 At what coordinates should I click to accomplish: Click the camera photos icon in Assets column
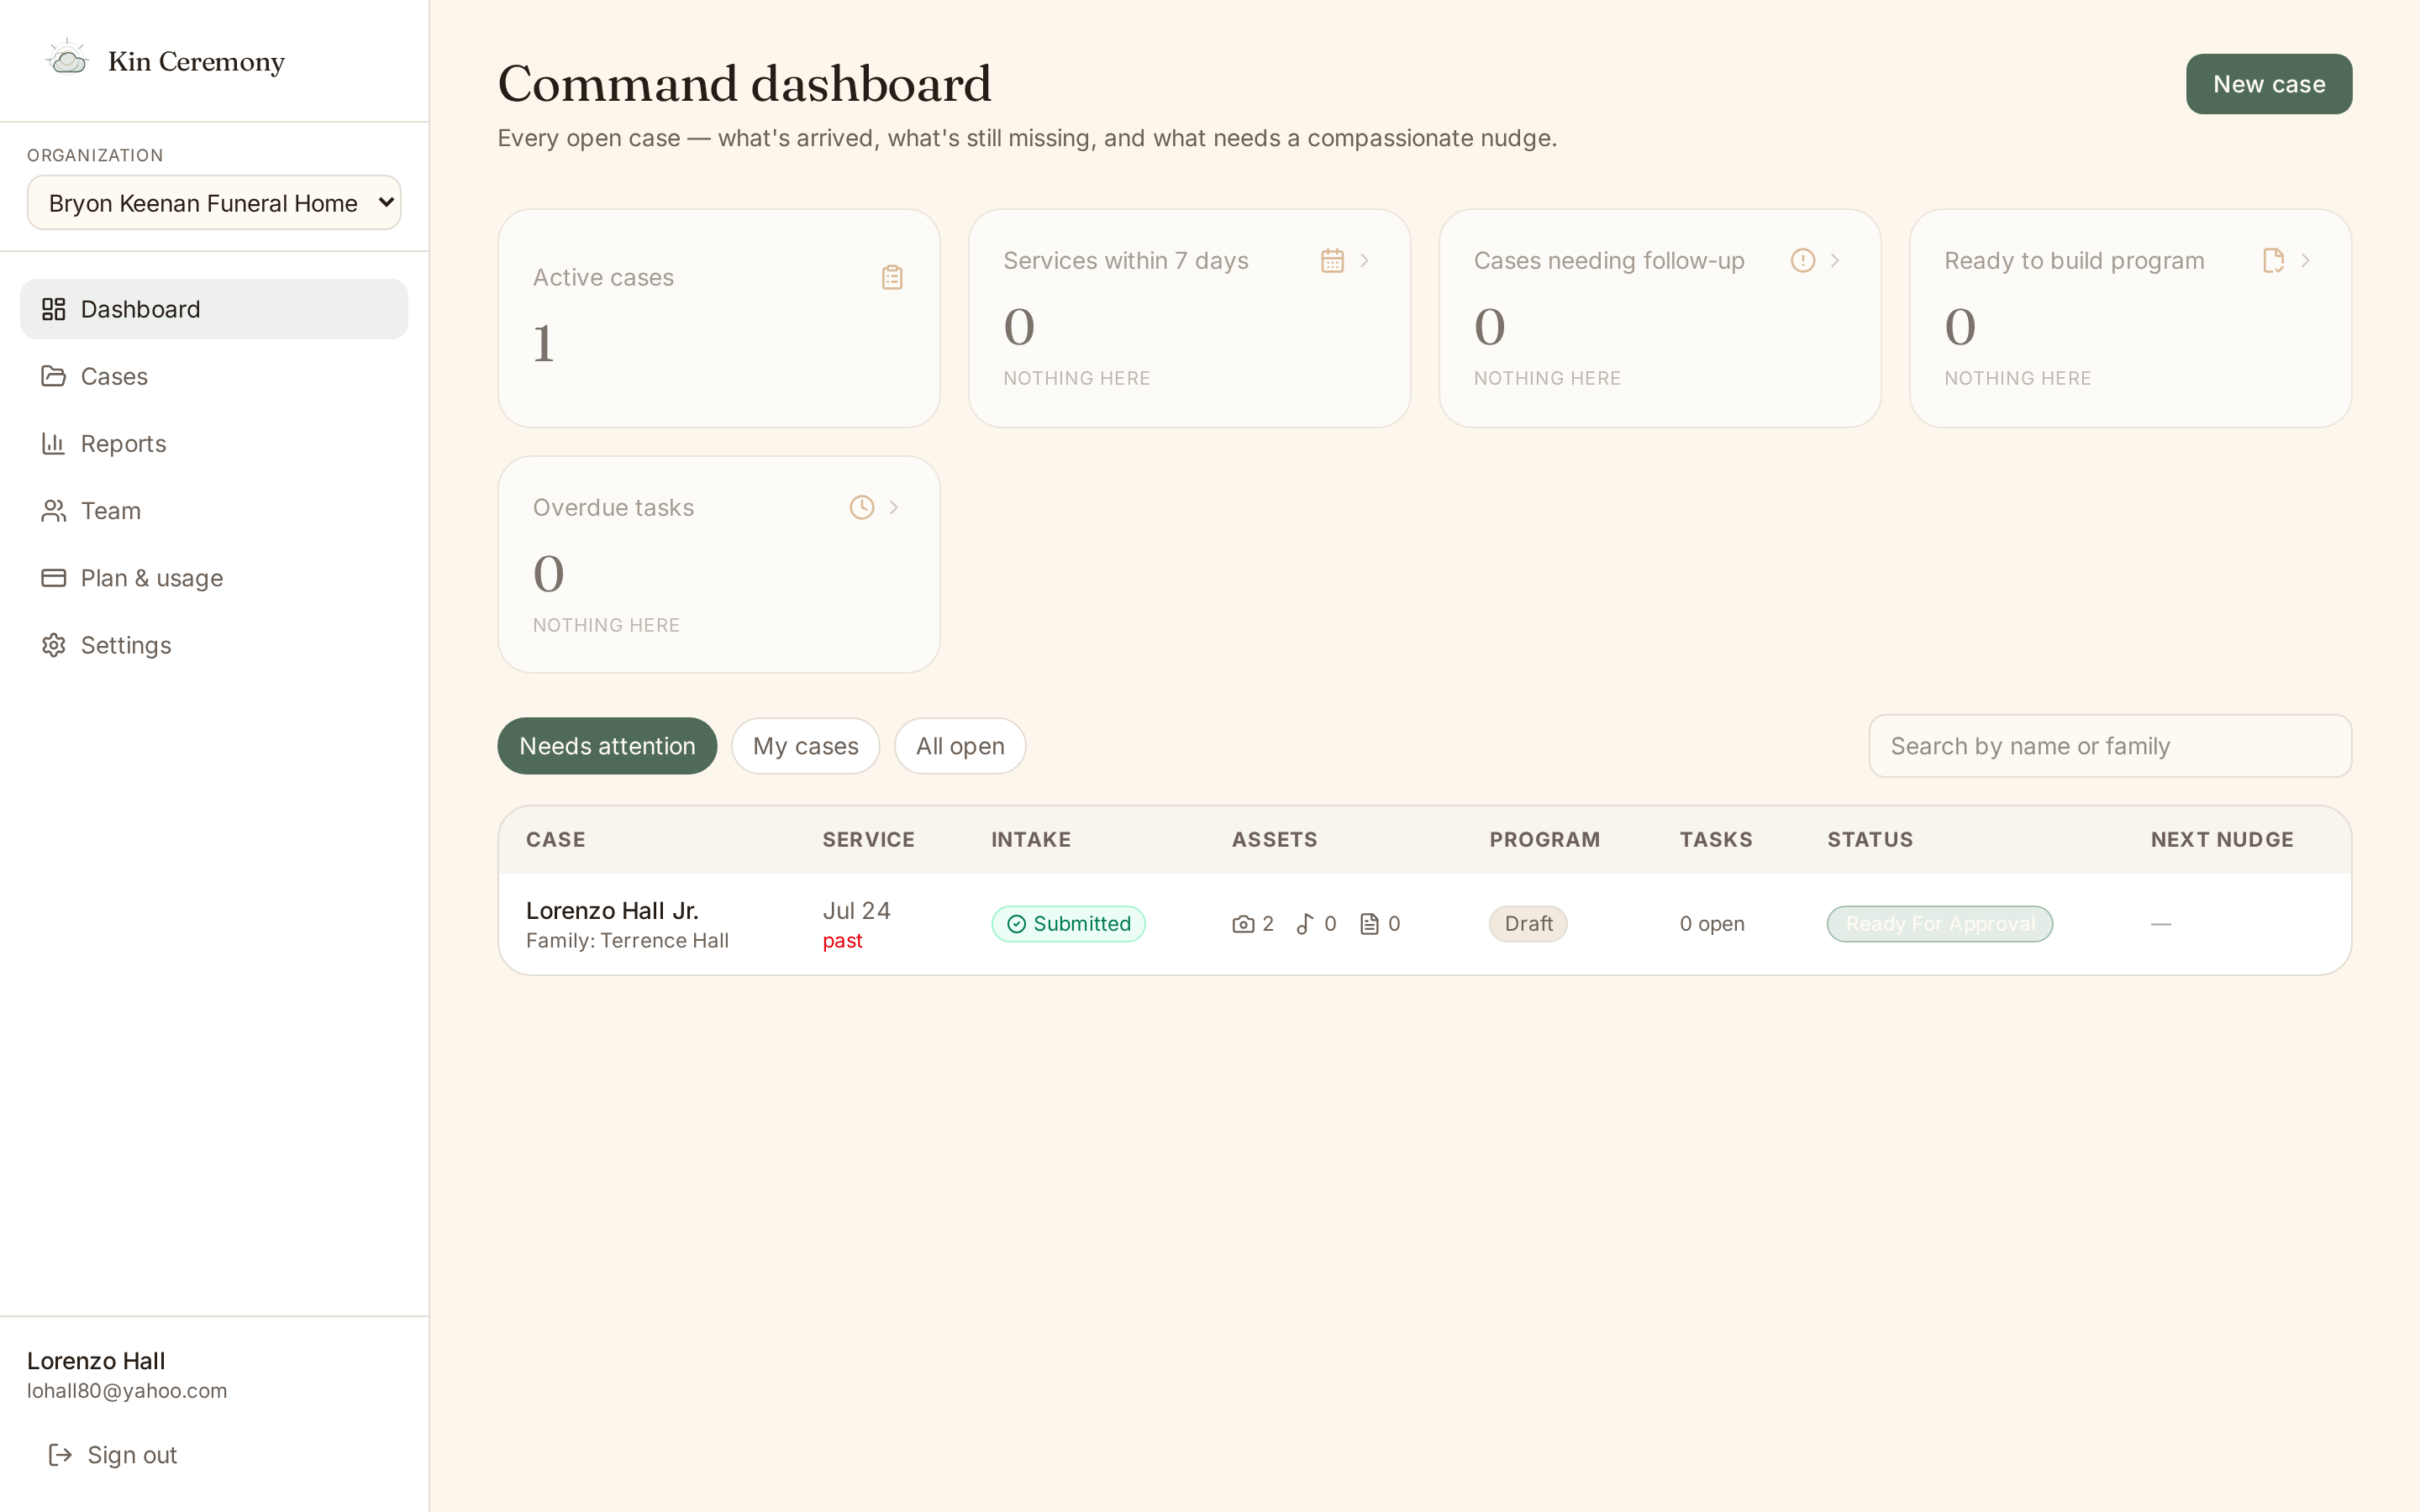[1243, 924]
